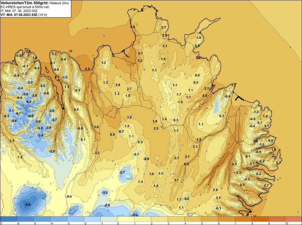The height and width of the screenshot is (225, 302).
Task: Pick the legend color between 6 and 7
Action: pyautogui.click(x=226, y=219)
